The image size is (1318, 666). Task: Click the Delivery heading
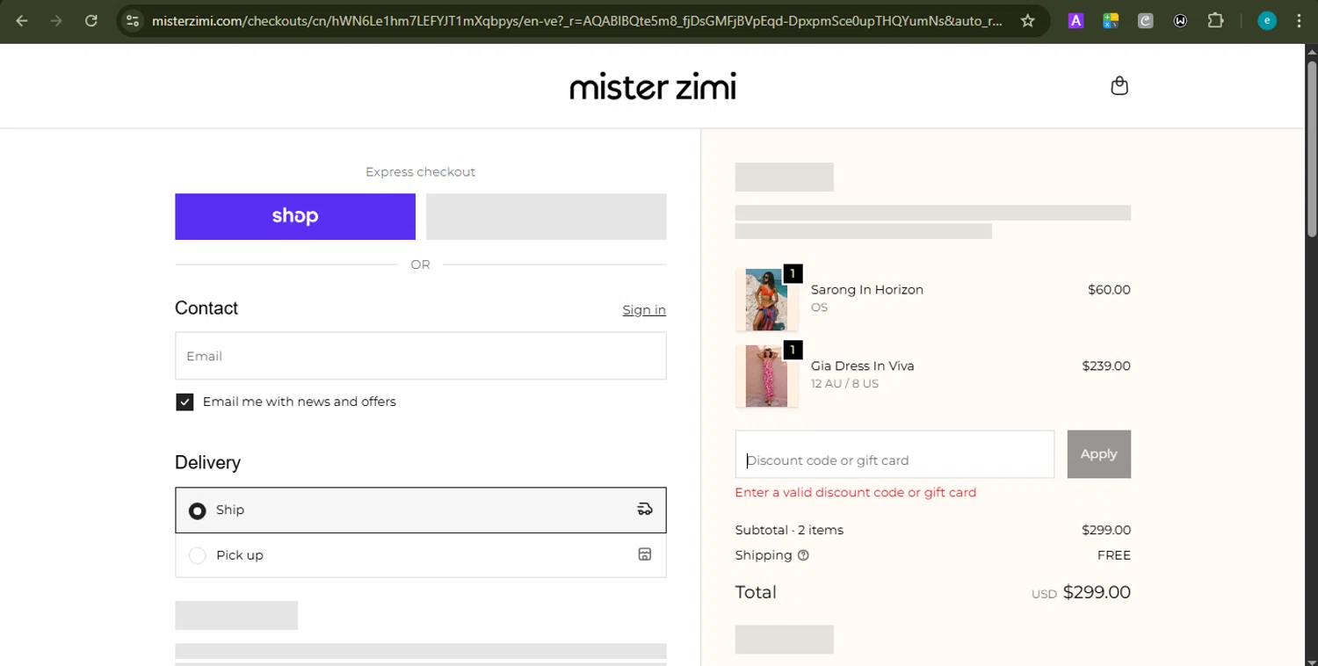(x=207, y=463)
